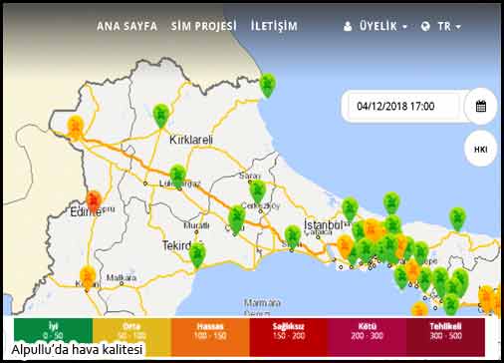
Task: Expand the ÜYELİK dropdown menu
Action: pyautogui.click(x=376, y=26)
